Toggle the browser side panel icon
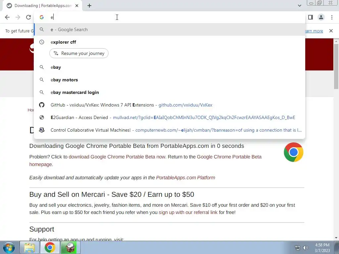The height and width of the screenshot is (254, 339). 311,17
